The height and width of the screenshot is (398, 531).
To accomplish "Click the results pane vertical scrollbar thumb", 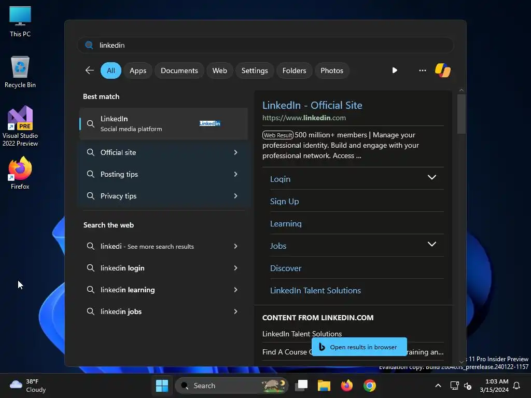I will point(461,113).
